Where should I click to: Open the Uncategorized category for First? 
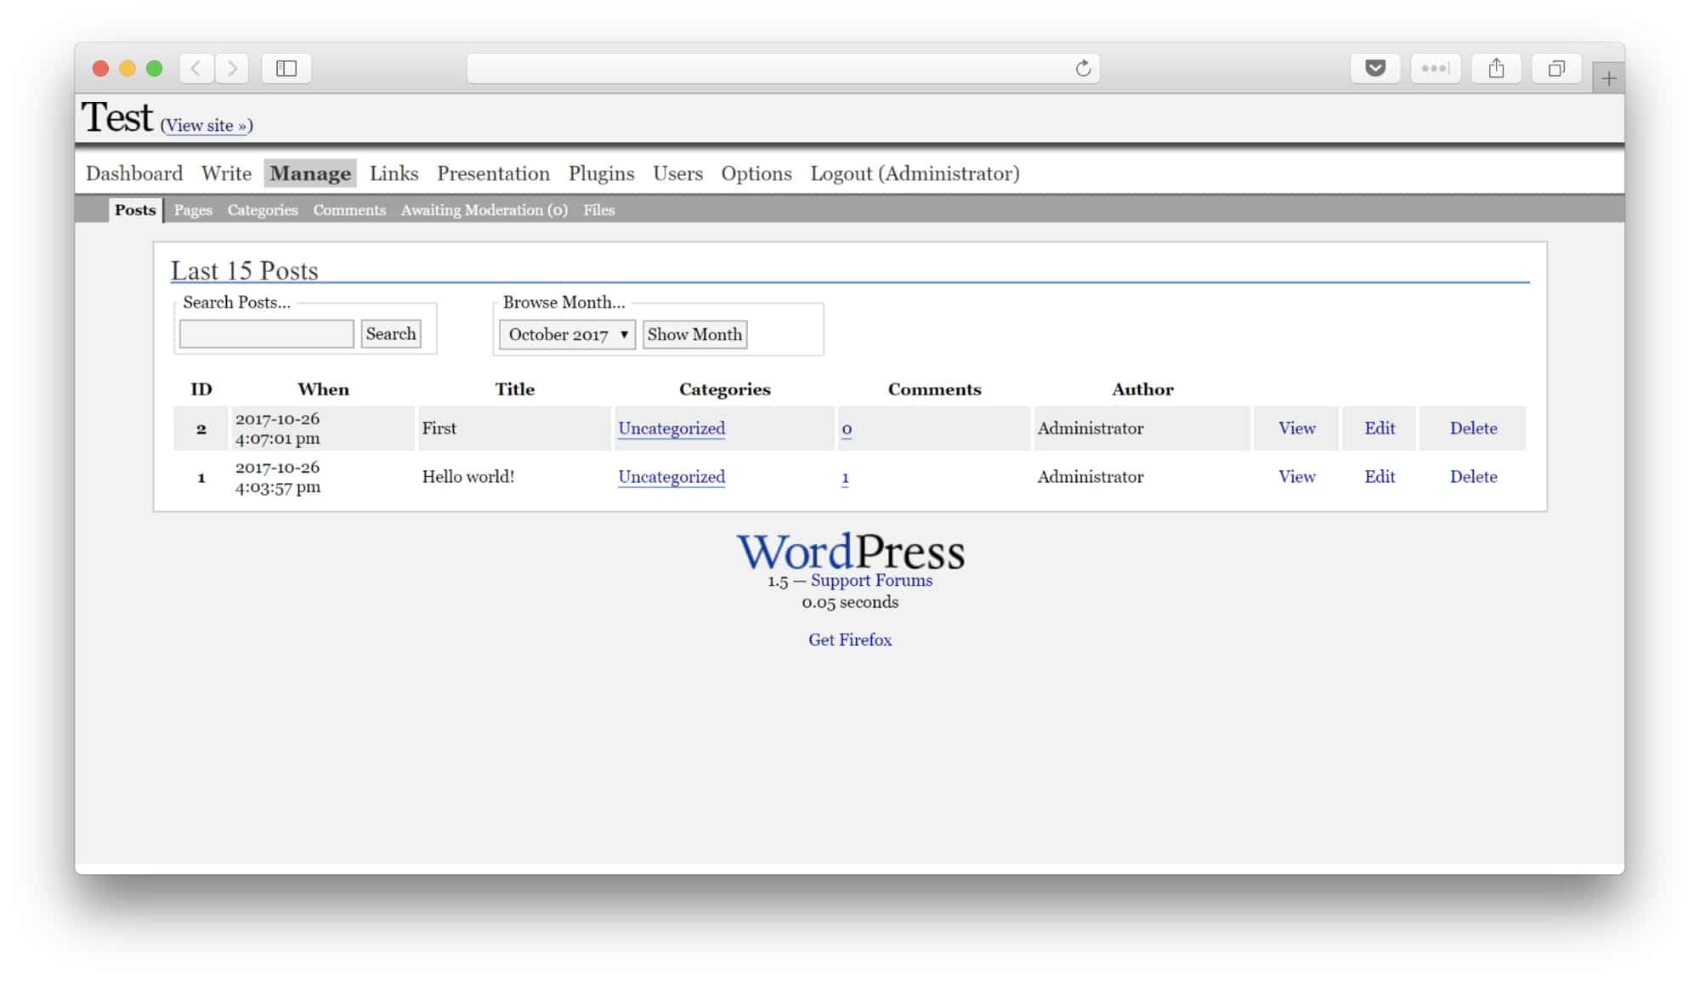(x=671, y=429)
